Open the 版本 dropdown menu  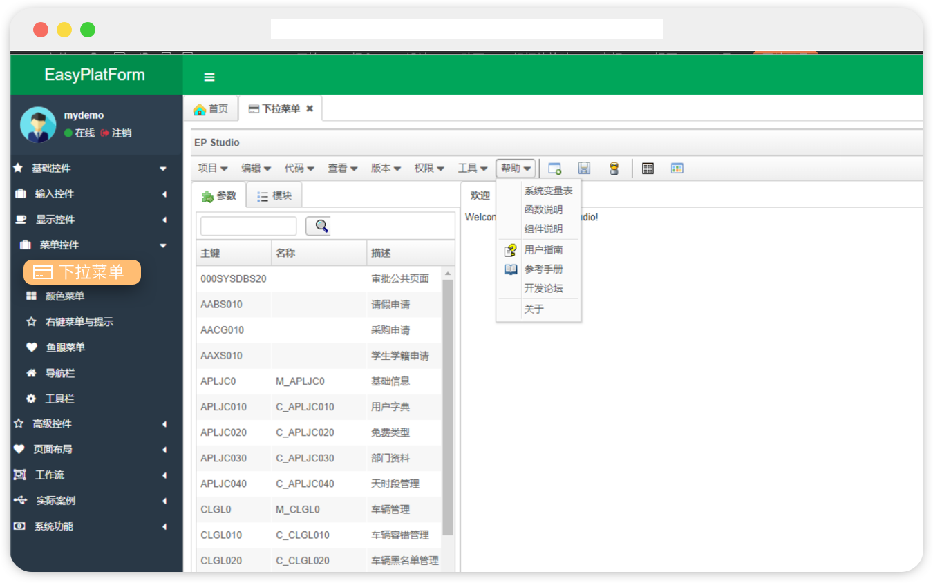click(x=386, y=169)
